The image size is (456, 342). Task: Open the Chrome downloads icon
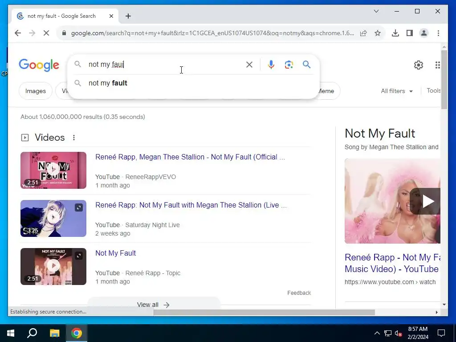[395, 33]
